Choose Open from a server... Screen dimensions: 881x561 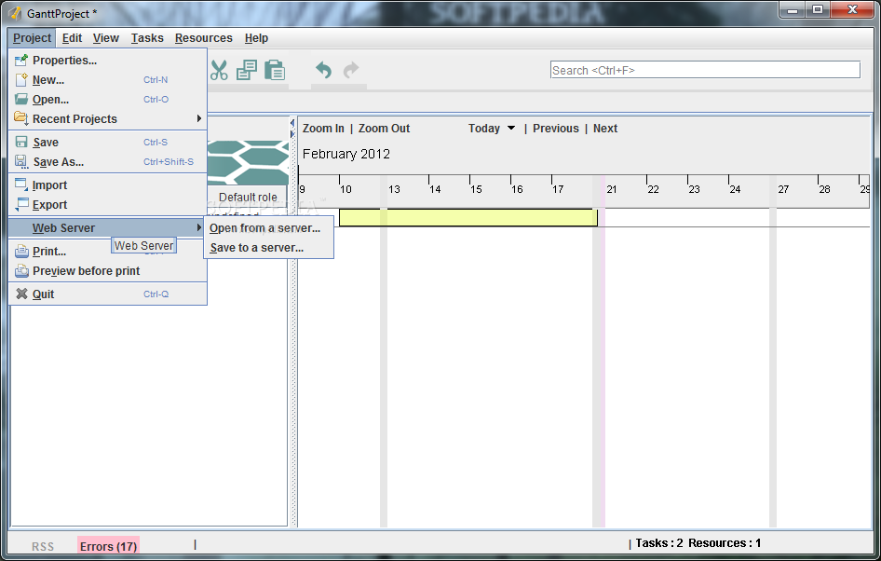pyautogui.click(x=268, y=228)
